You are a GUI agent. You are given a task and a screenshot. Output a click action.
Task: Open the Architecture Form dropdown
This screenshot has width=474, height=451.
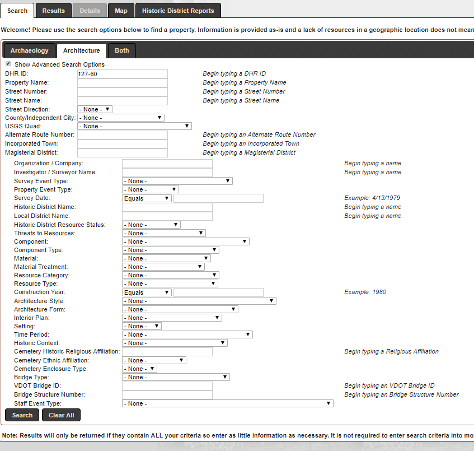180,310
